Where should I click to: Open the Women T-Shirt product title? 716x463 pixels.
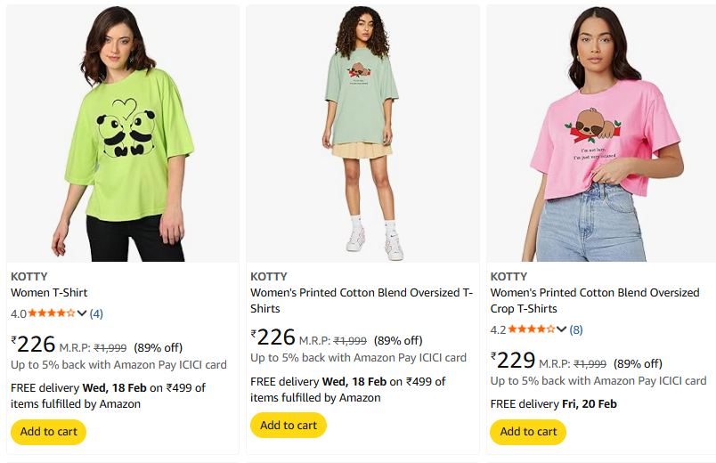[x=49, y=292]
